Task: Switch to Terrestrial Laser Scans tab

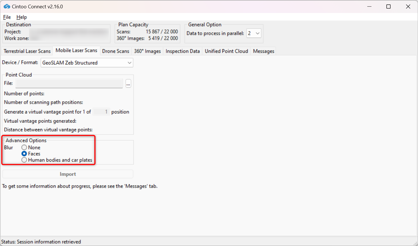Action: point(27,51)
